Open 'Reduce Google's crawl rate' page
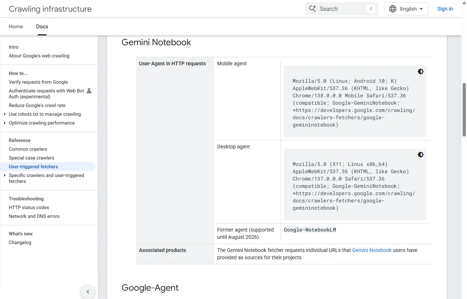467x299 pixels. point(37,105)
